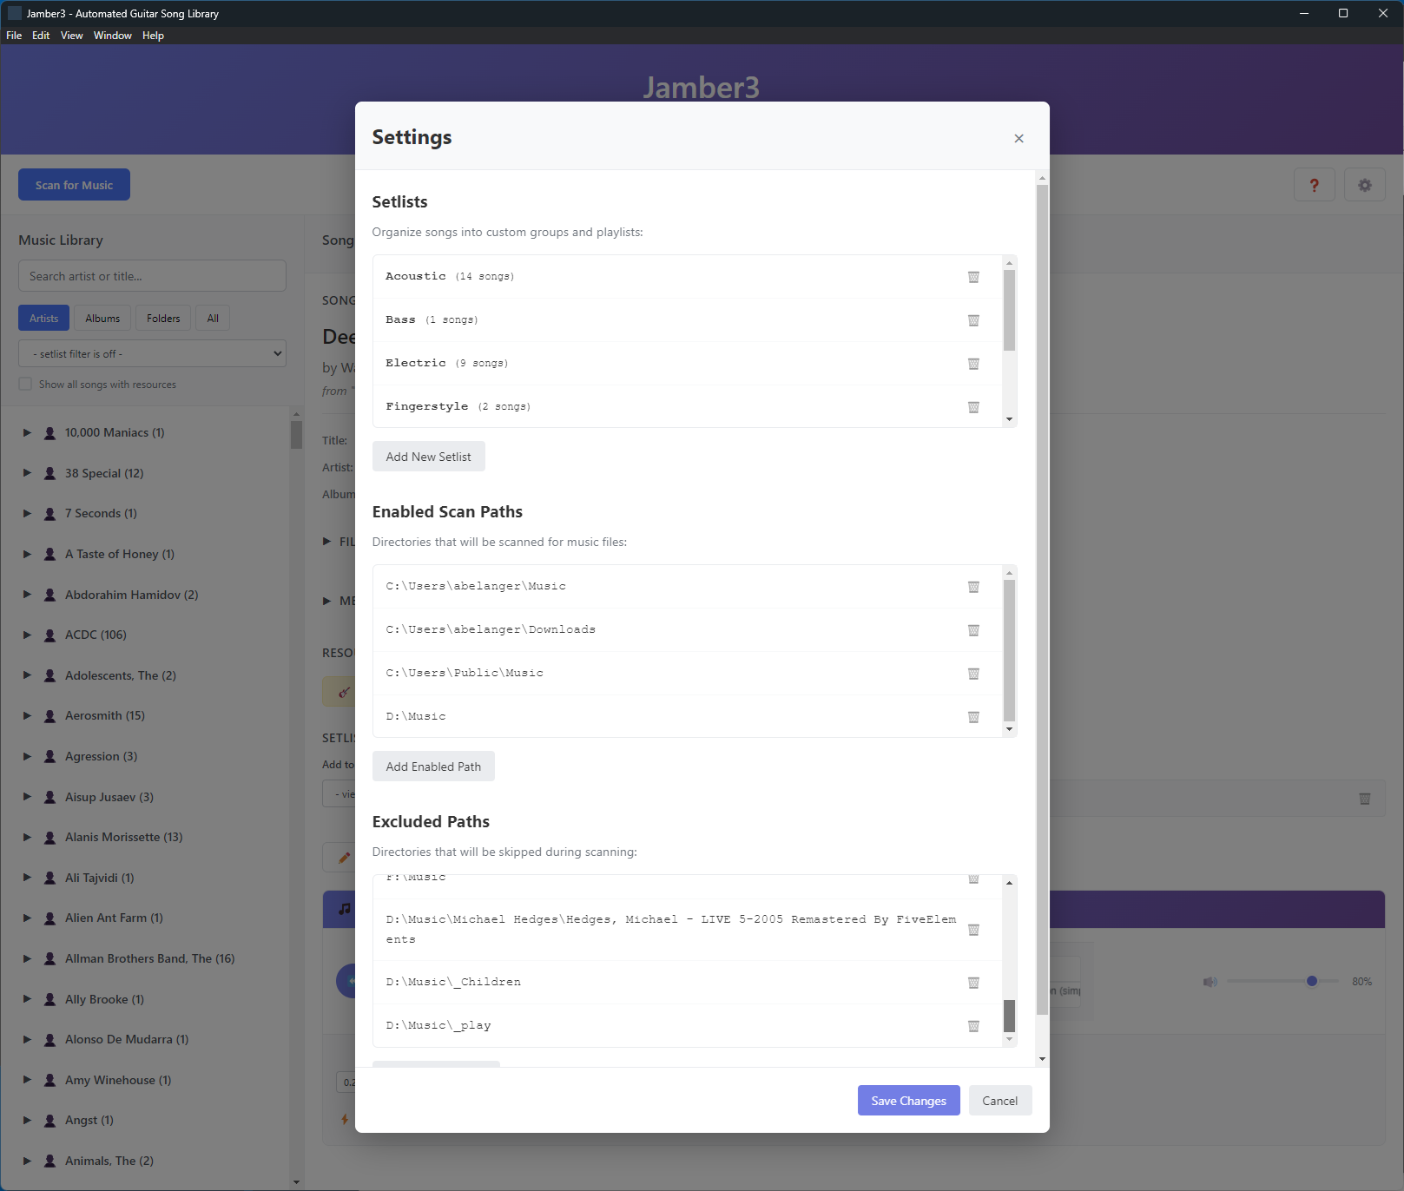The image size is (1404, 1191).
Task: Remove the D:\Music enabled scan path
Action: pyautogui.click(x=973, y=717)
